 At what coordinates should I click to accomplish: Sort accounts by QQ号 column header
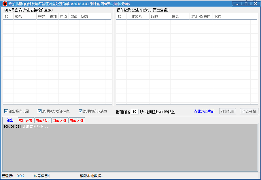tap(25, 16)
